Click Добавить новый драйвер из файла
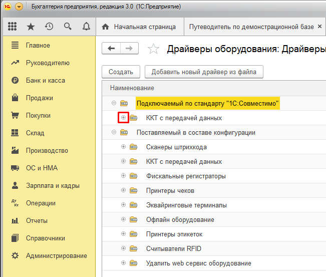The image size is (326, 277). tap(204, 72)
